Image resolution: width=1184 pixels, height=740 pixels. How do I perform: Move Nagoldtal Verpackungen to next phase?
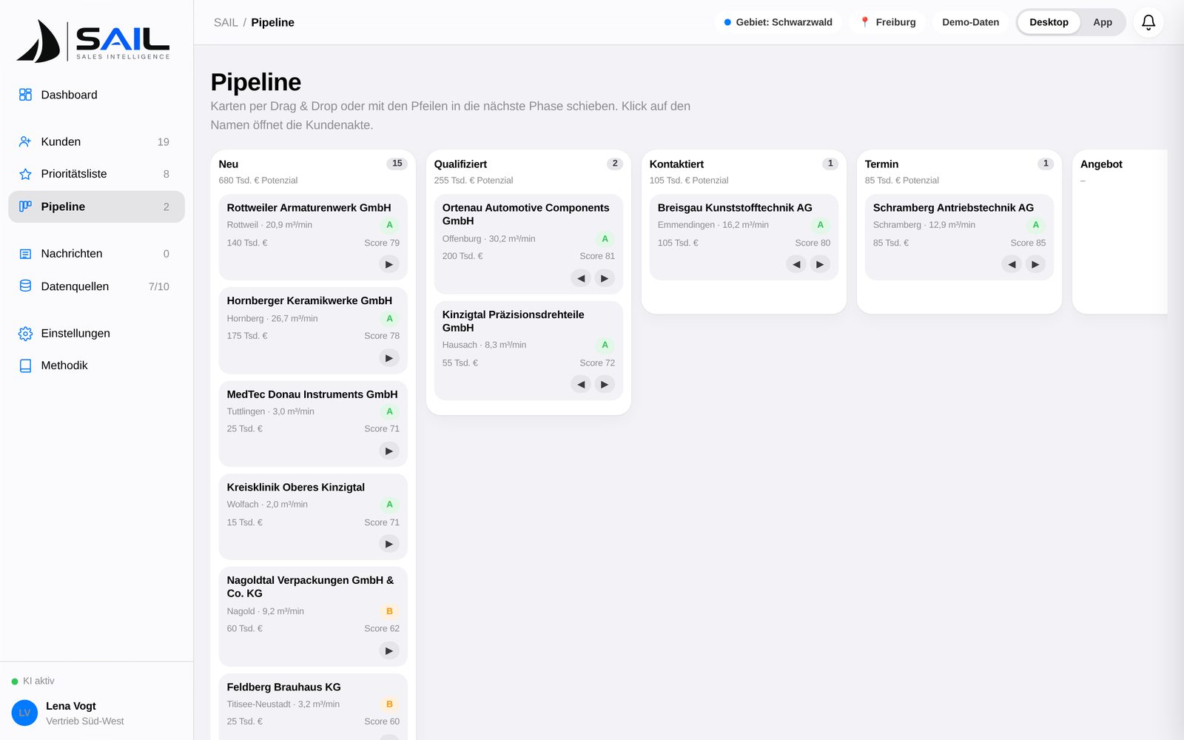(389, 650)
